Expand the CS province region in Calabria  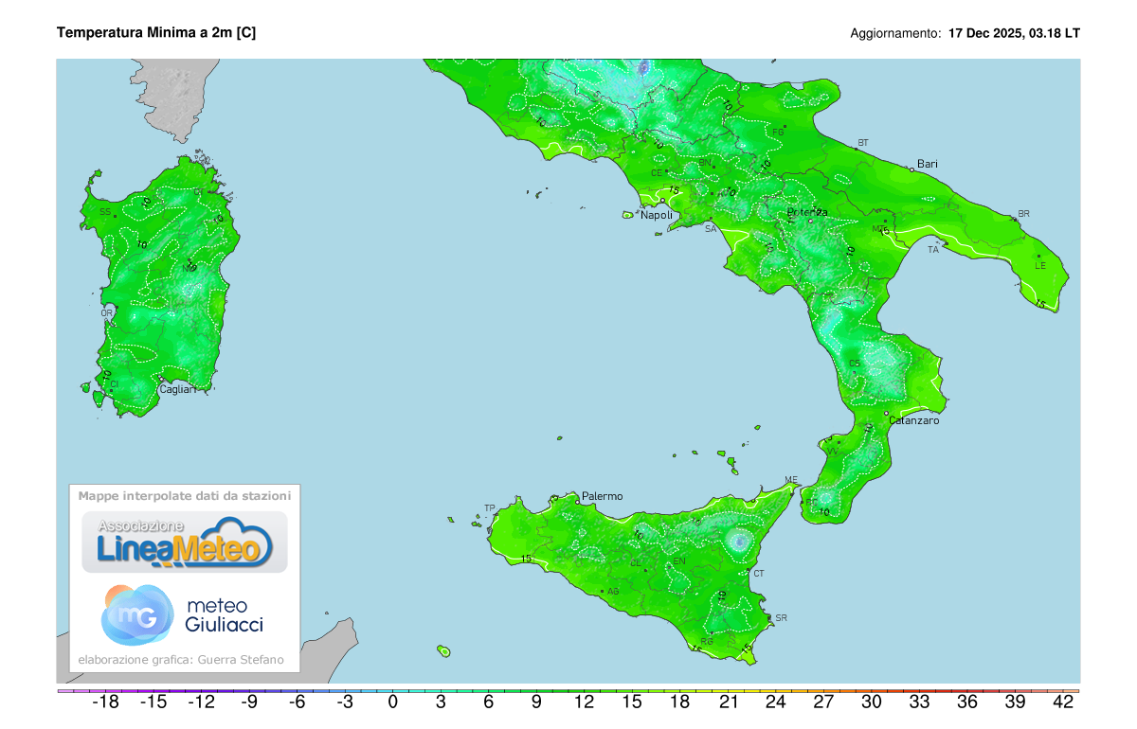click(x=856, y=361)
